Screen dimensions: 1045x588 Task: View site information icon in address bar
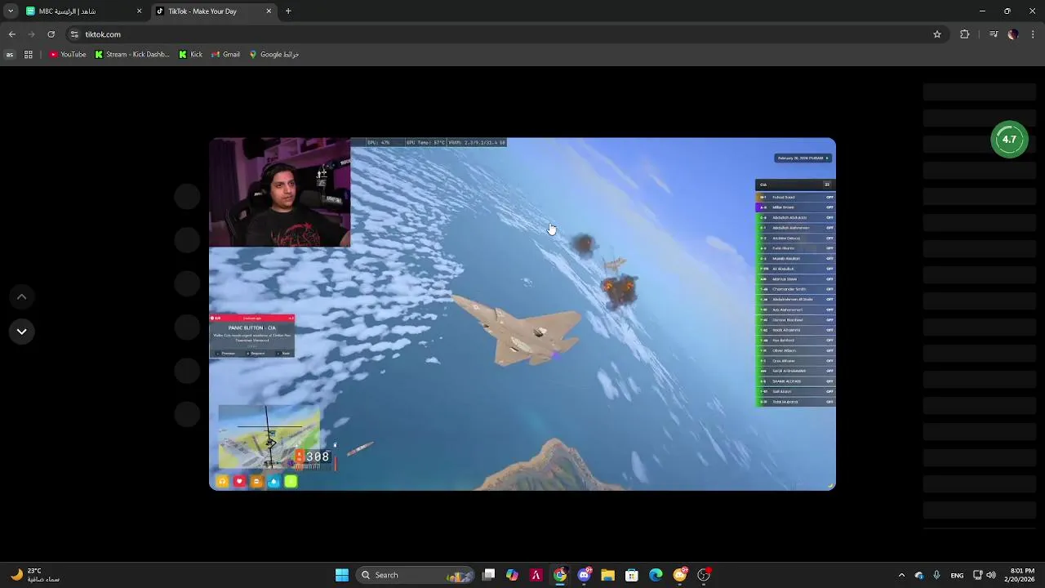tap(74, 34)
